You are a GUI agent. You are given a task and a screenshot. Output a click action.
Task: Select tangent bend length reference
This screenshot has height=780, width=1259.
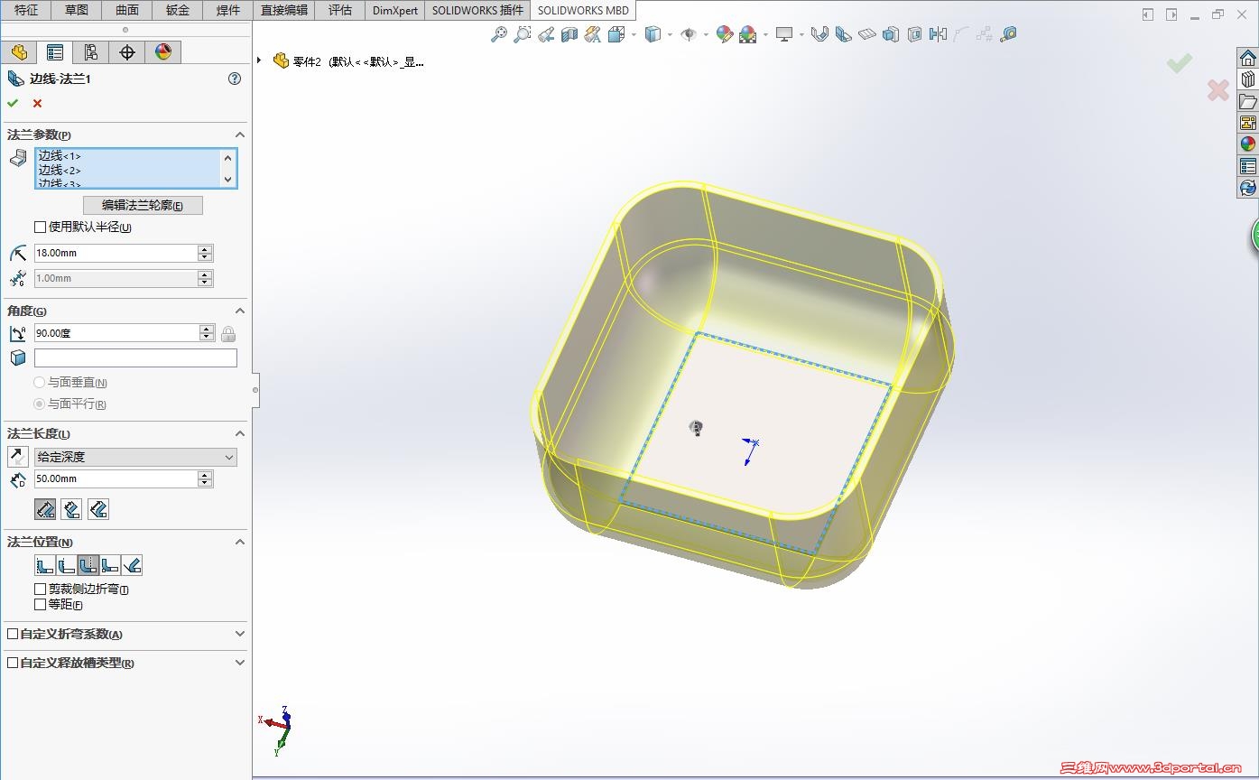click(98, 510)
